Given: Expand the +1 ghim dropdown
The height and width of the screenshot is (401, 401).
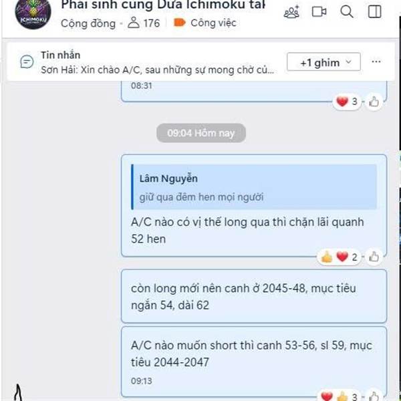Looking at the screenshot, I should [x=323, y=62].
